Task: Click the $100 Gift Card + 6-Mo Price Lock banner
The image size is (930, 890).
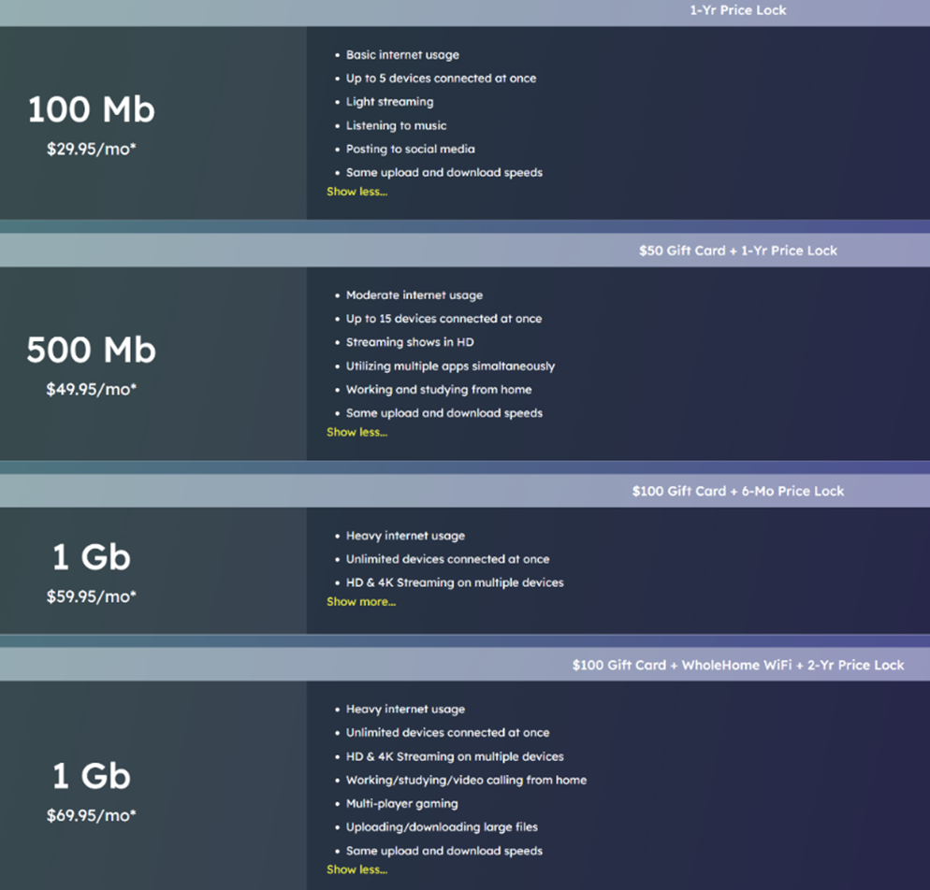Action: point(737,491)
